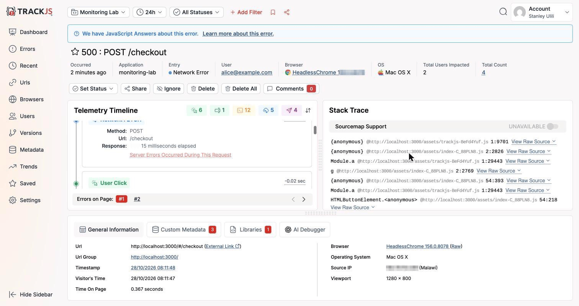This screenshot has width=579, height=306.
Task: Open the All Statuses dropdown
Action: click(x=196, y=12)
